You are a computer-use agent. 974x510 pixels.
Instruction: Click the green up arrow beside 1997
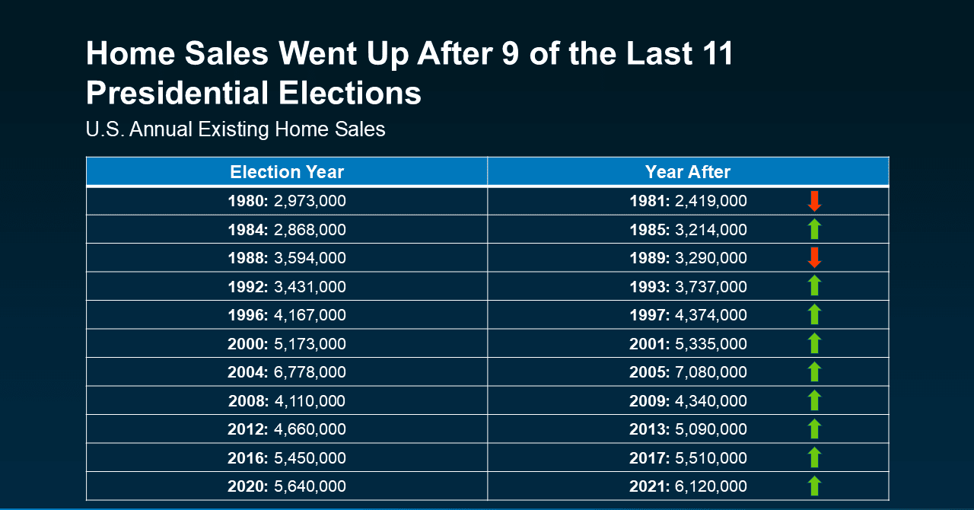(814, 314)
